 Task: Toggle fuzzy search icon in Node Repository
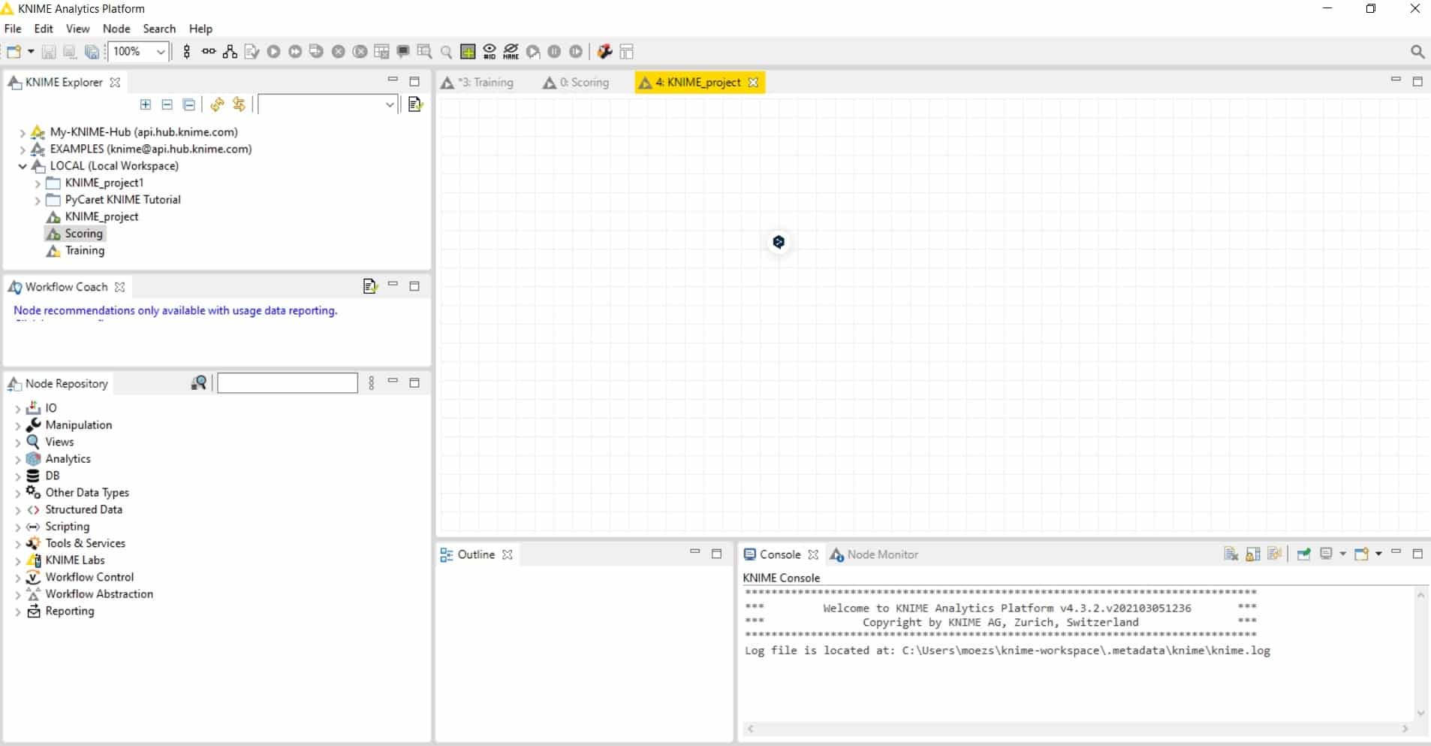pyautogui.click(x=198, y=383)
